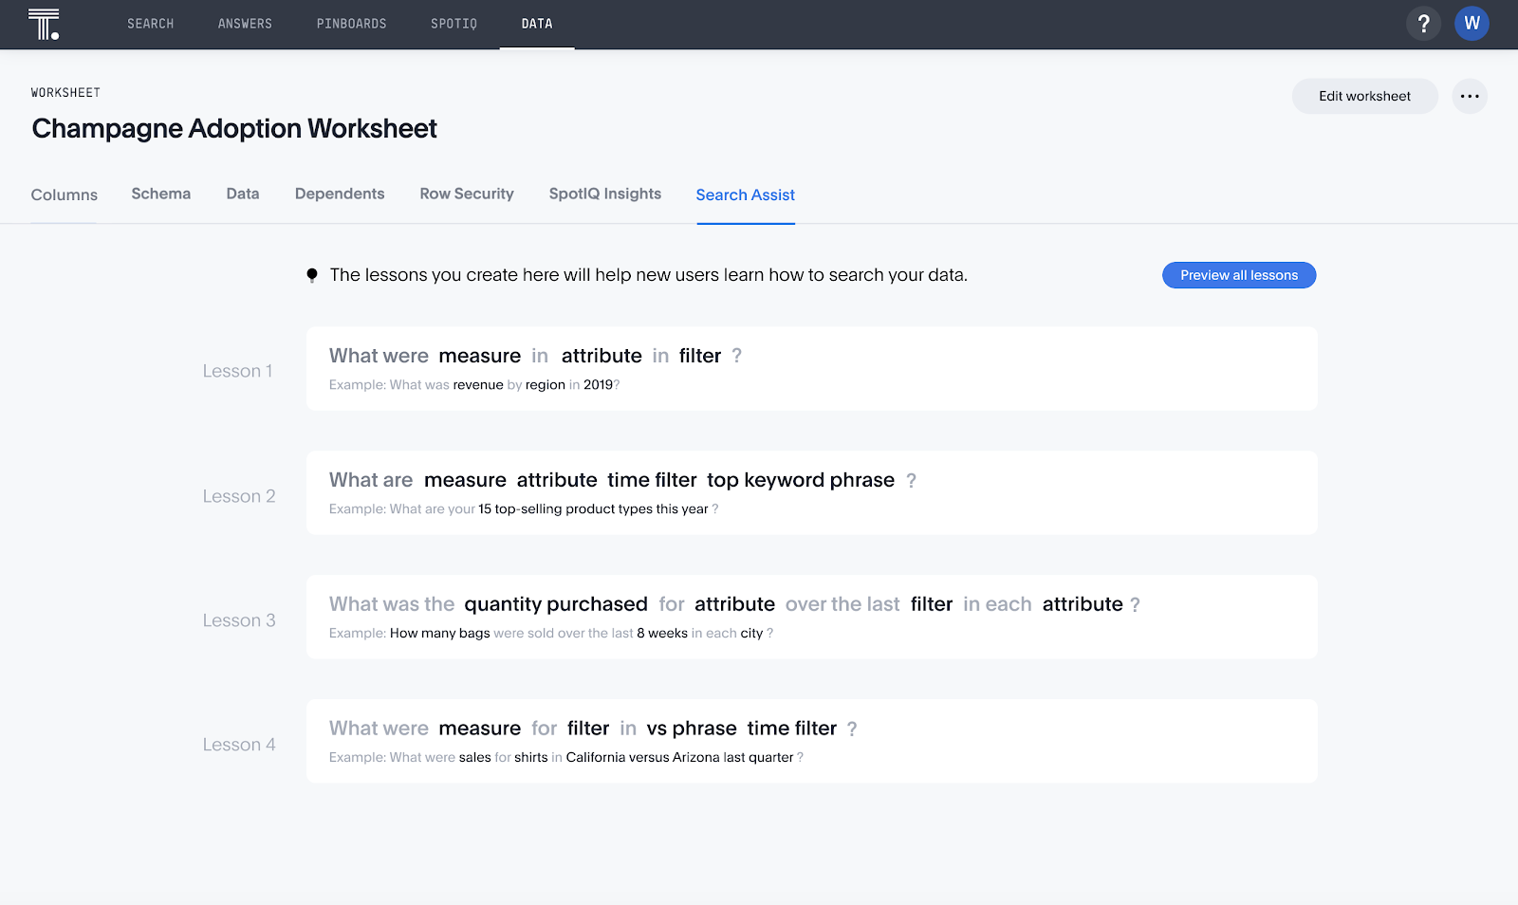Switch to the Row Security tab
This screenshot has width=1518, height=905.
(467, 194)
